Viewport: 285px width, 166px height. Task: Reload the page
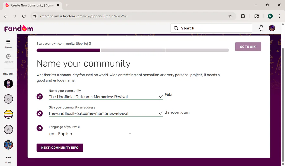(24, 16)
